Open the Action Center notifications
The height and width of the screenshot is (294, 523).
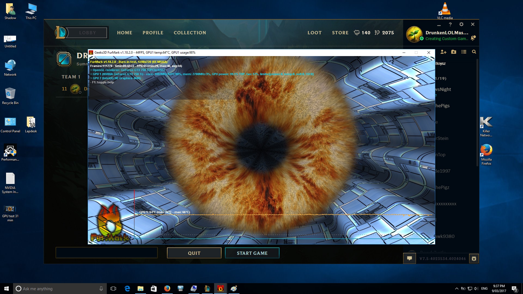[514, 289]
